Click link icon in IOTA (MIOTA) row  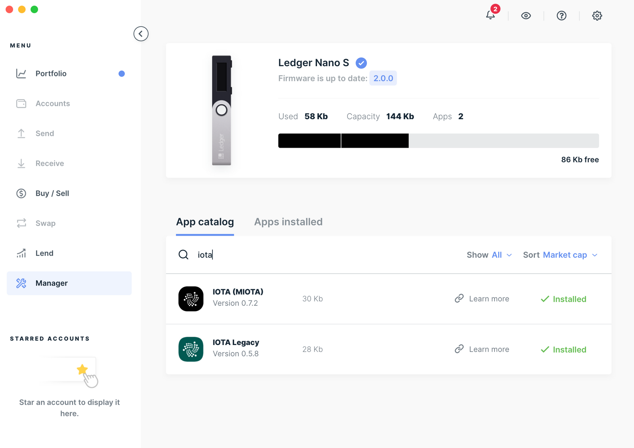tap(459, 298)
